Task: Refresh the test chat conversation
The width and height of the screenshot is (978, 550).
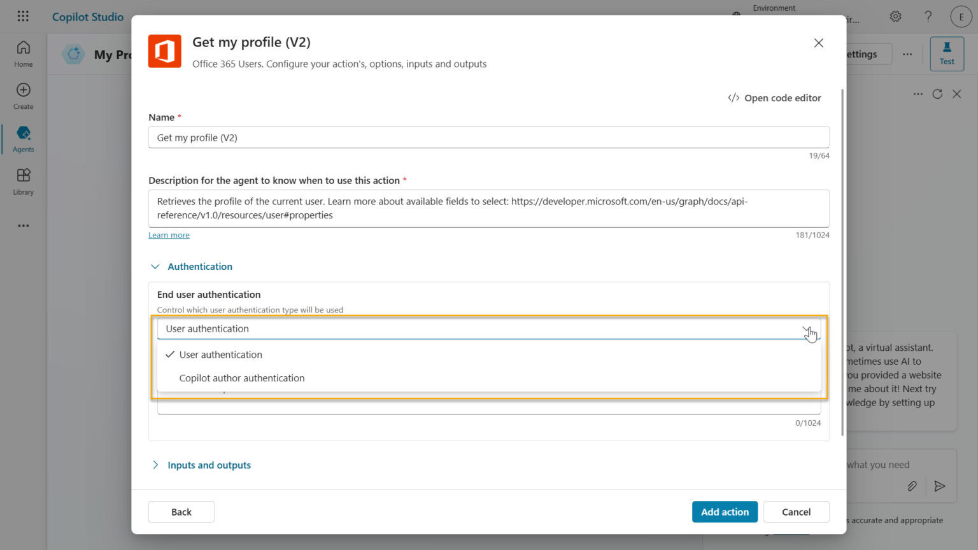Action: [937, 94]
